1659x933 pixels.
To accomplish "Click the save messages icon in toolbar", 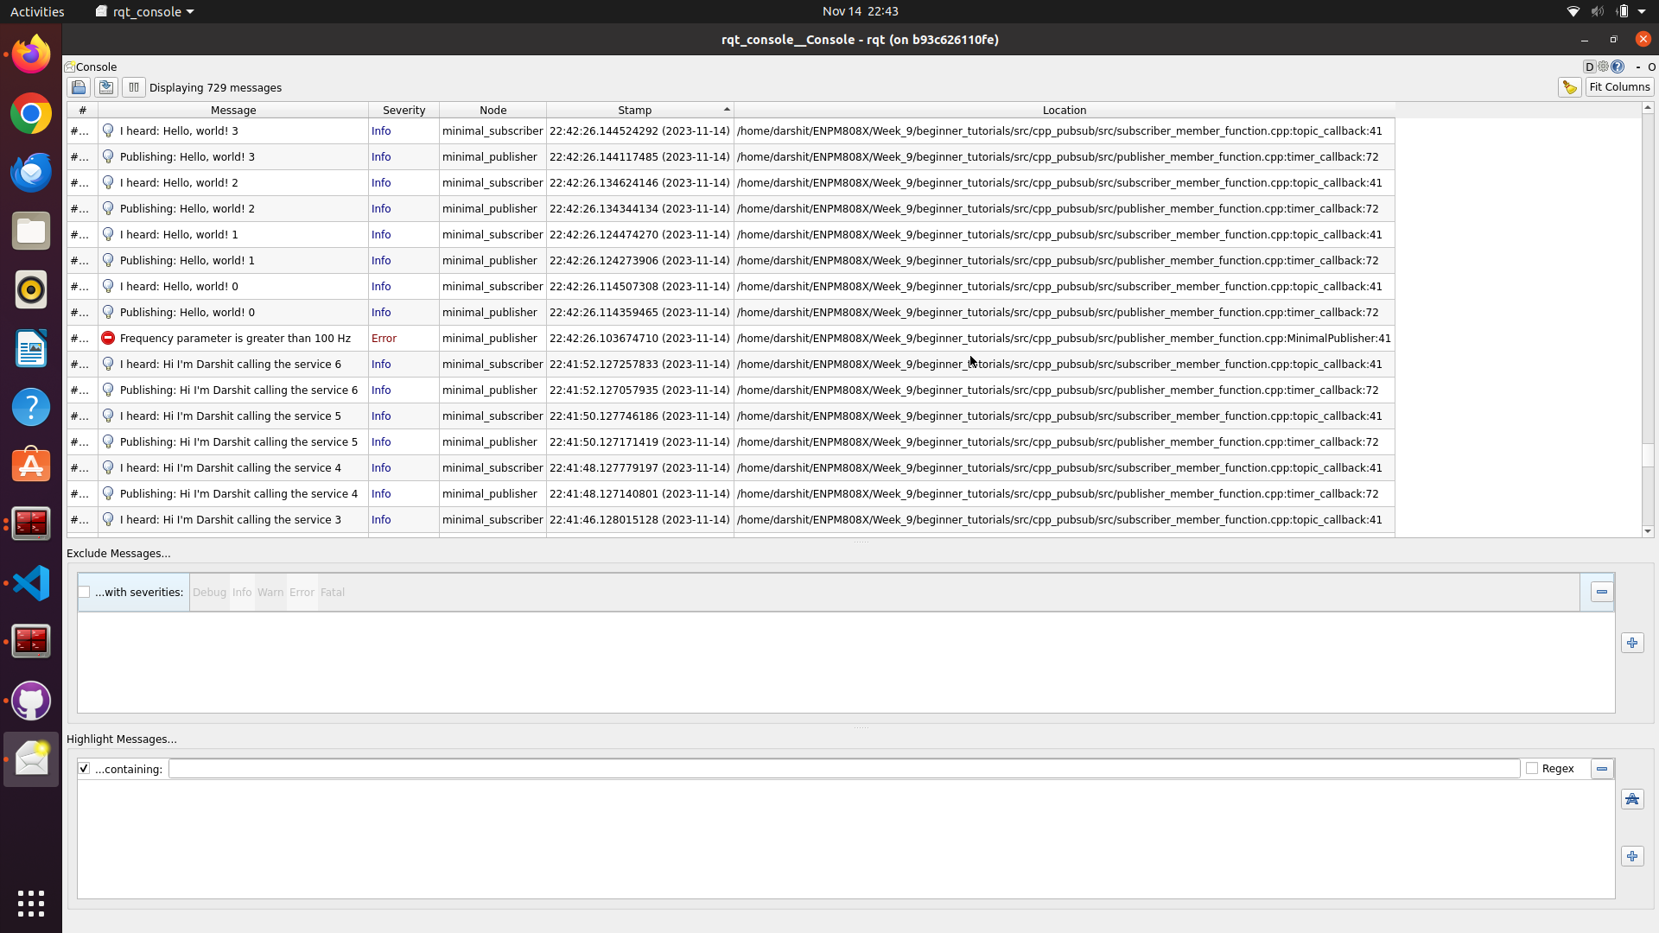I will 106,87.
